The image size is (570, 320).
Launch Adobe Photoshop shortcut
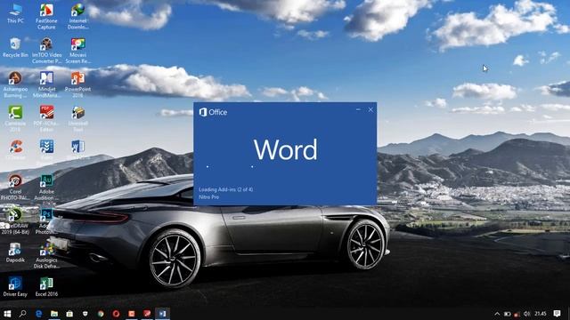pos(46,221)
